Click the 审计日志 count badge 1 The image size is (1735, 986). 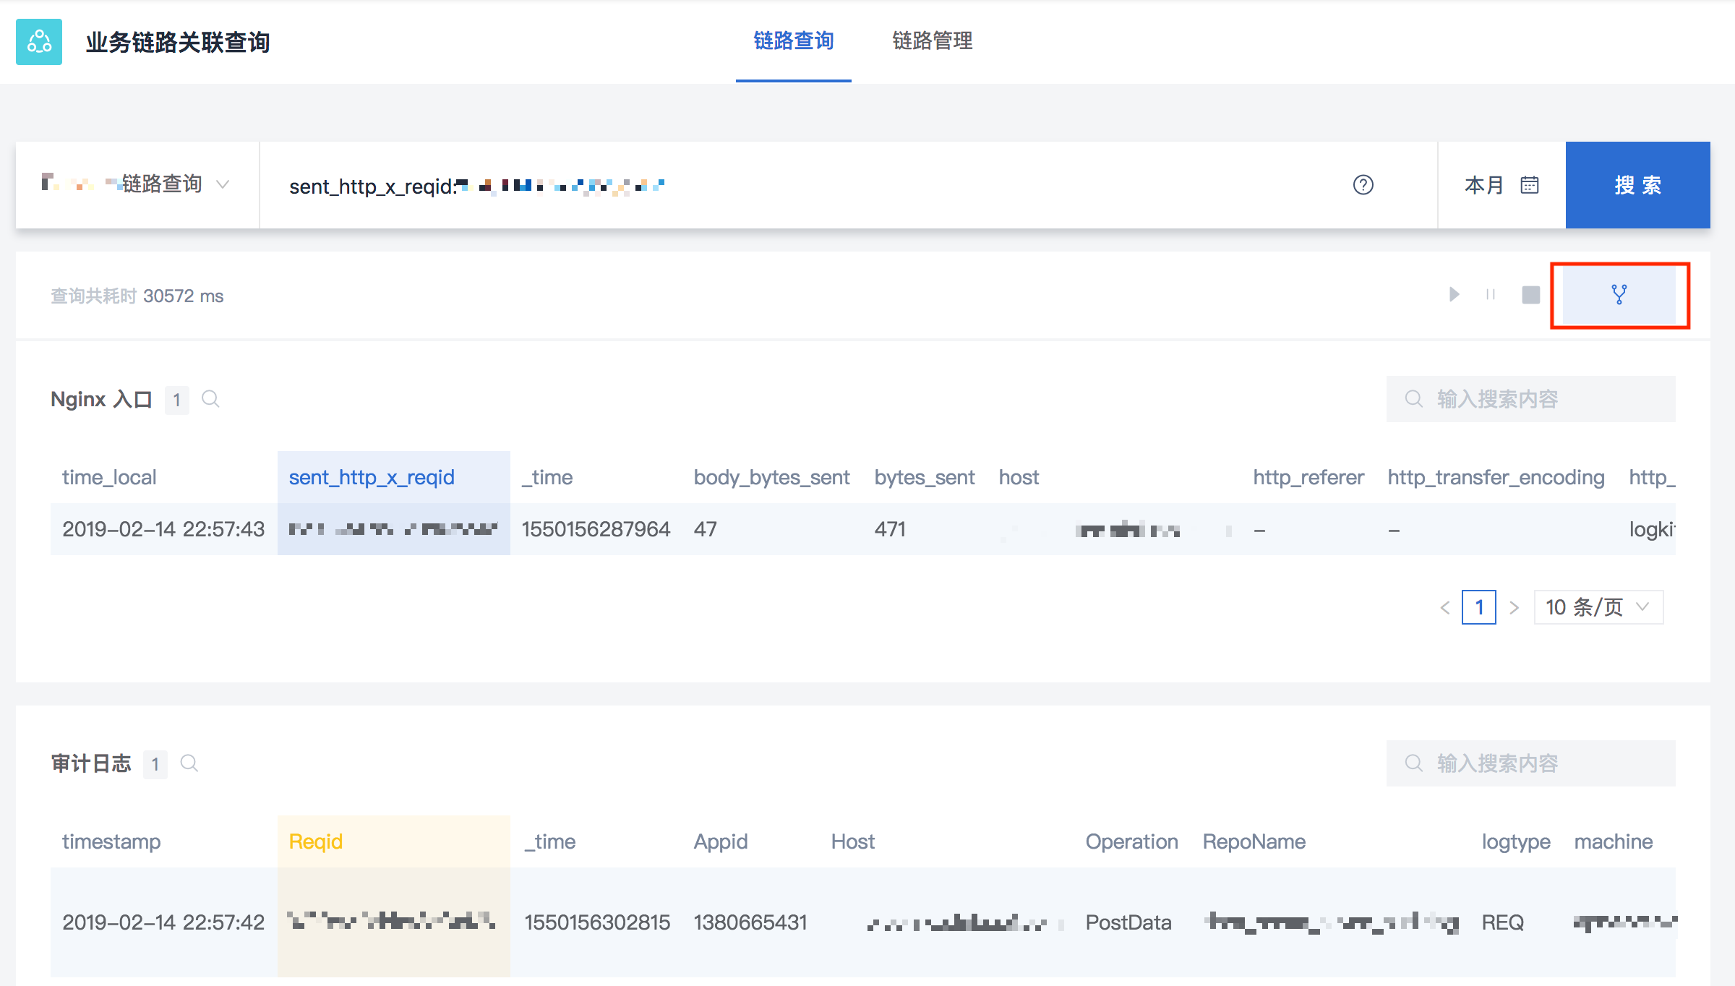pos(155,764)
